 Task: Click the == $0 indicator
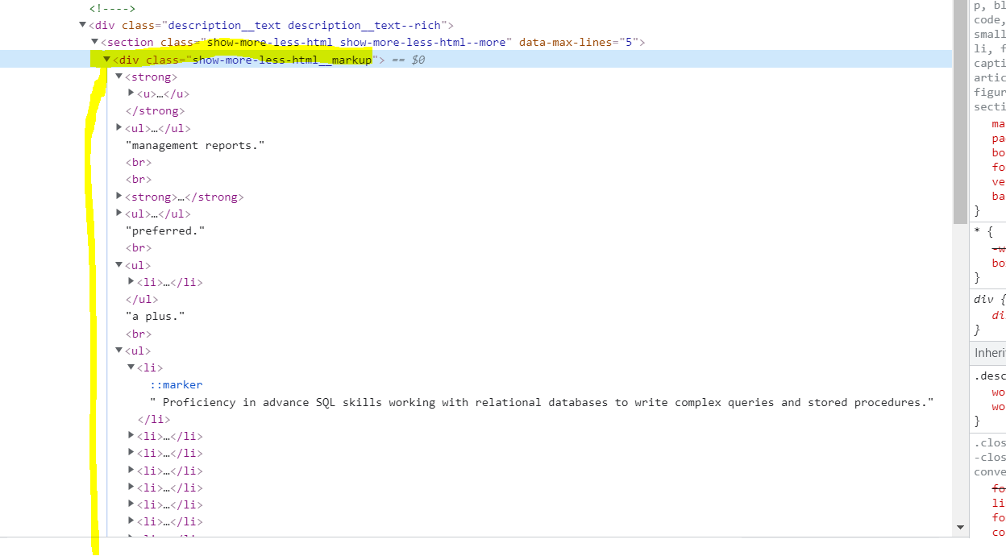[x=409, y=60]
